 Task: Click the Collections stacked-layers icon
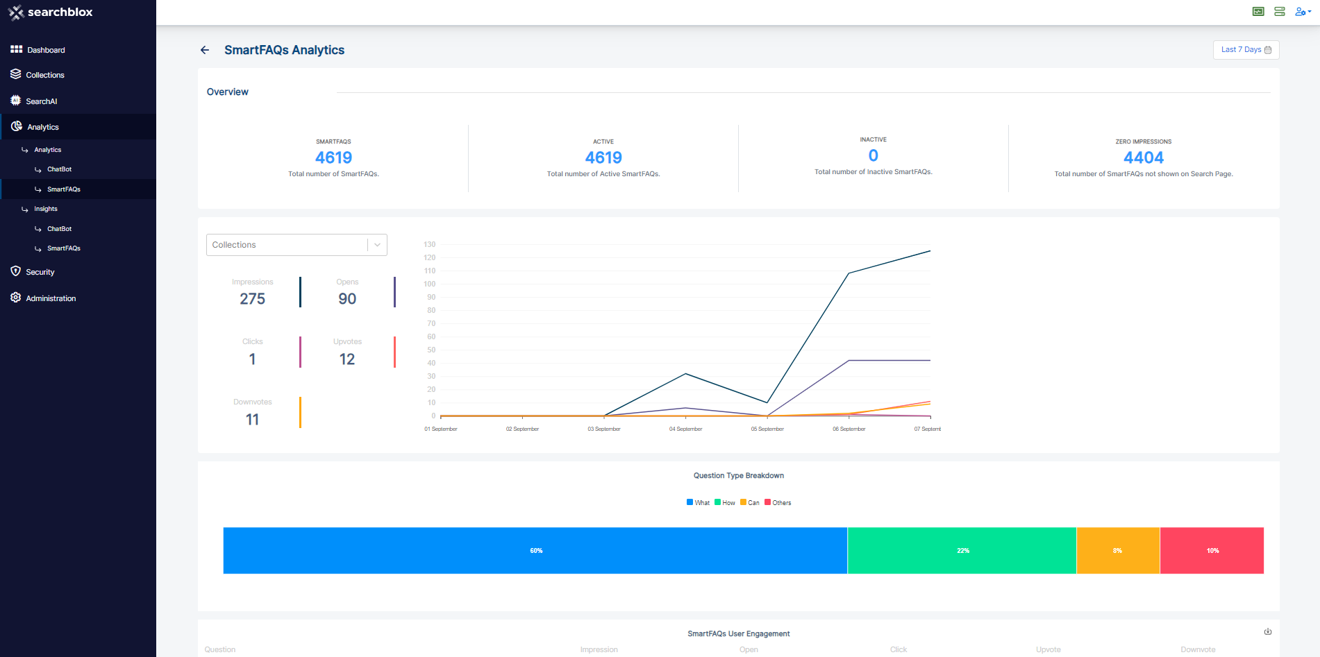15,74
